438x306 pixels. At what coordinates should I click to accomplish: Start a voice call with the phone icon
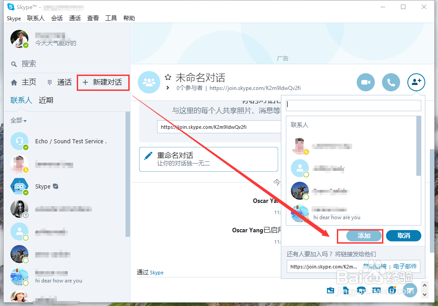click(391, 82)
